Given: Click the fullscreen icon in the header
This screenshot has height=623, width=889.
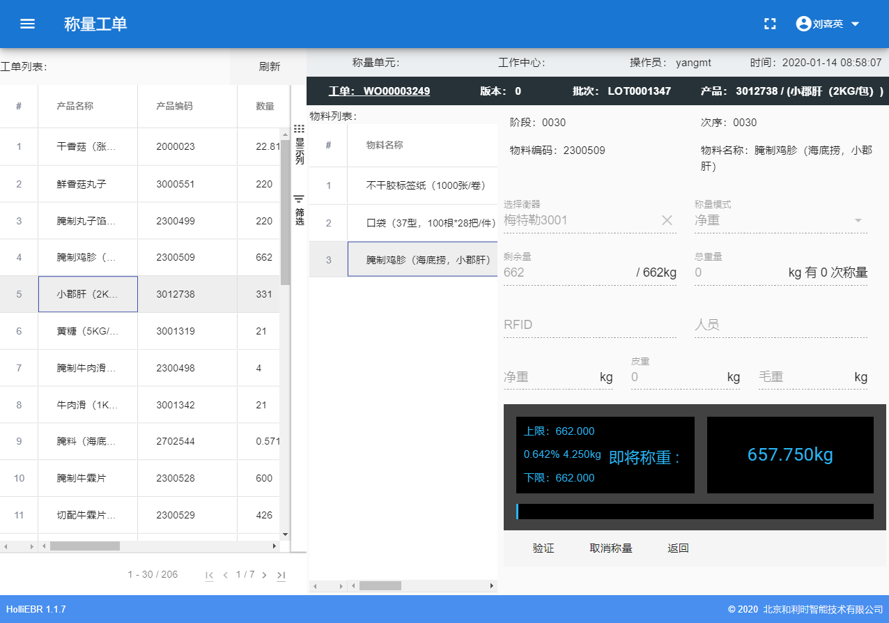Looking at the screenshot, I should pos(770,23).
